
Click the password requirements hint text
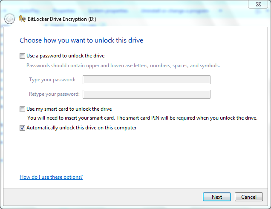pos(123,66)
